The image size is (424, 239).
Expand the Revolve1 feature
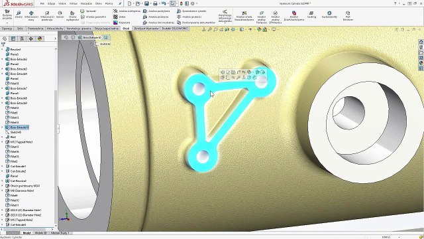click(x=3, y=50)
